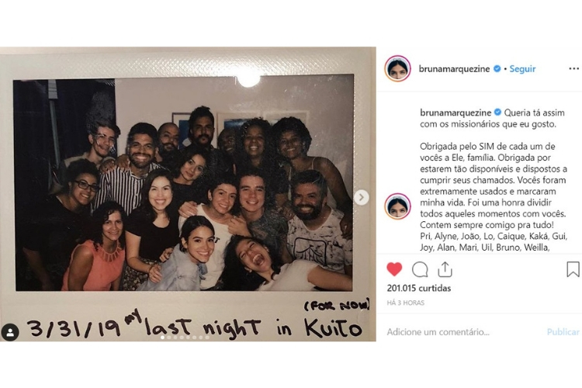
Task: Click the polaroid group photo
Action: coord(184,184)
